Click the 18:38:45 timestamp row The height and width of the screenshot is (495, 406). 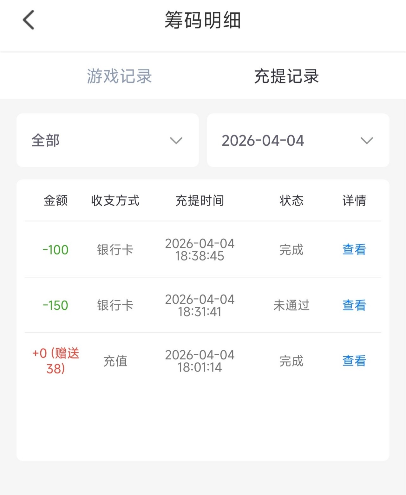200,250
